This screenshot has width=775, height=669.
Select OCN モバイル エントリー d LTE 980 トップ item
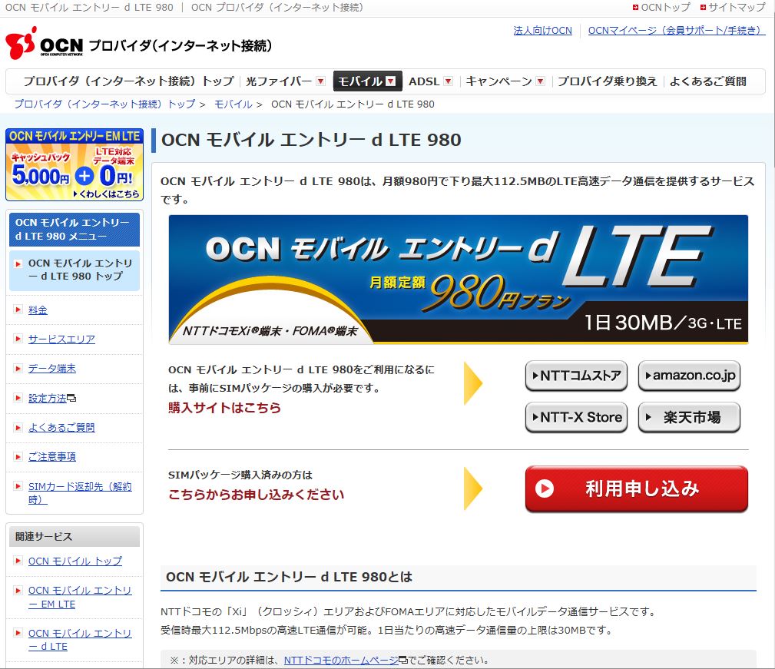click(x=75, y=270)
